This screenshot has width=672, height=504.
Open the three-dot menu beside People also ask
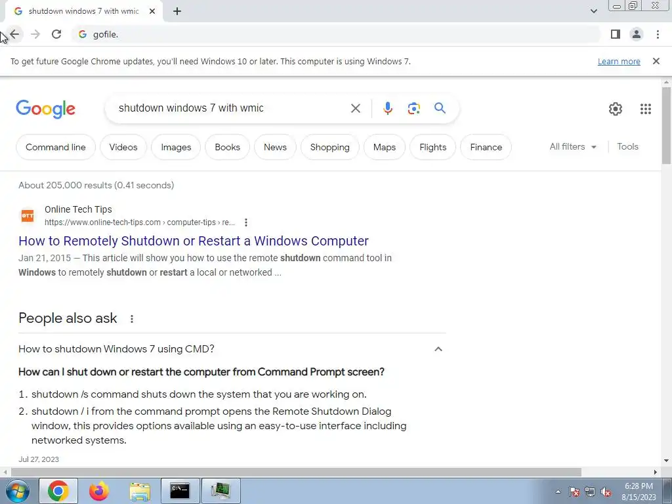coord(131,319)
